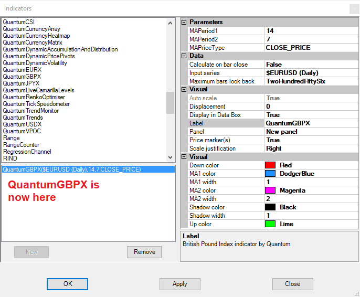Select QuantumDynamicVolatility indicator
This screenshot has height=297, width=360.
point(35,63)
